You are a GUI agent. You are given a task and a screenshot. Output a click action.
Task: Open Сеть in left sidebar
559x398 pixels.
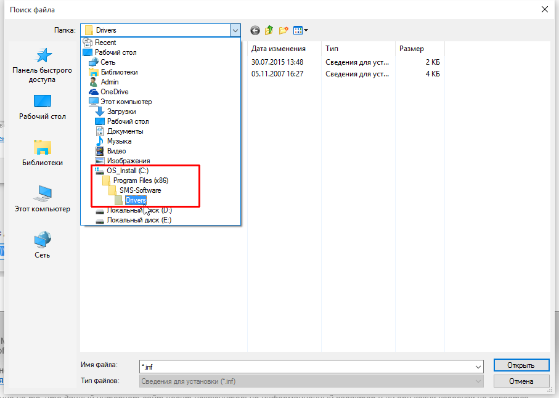pos(42,245)
